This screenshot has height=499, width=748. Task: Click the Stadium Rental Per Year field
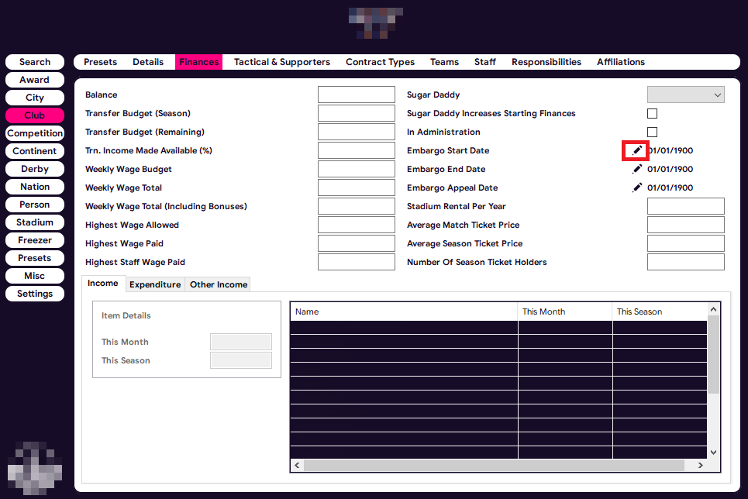coord(685,206)
